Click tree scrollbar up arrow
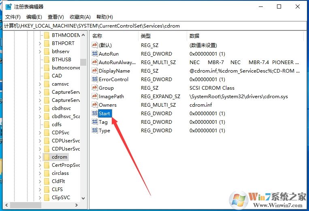This screenshot has height=211, width=309. click(x=83, y=35)
